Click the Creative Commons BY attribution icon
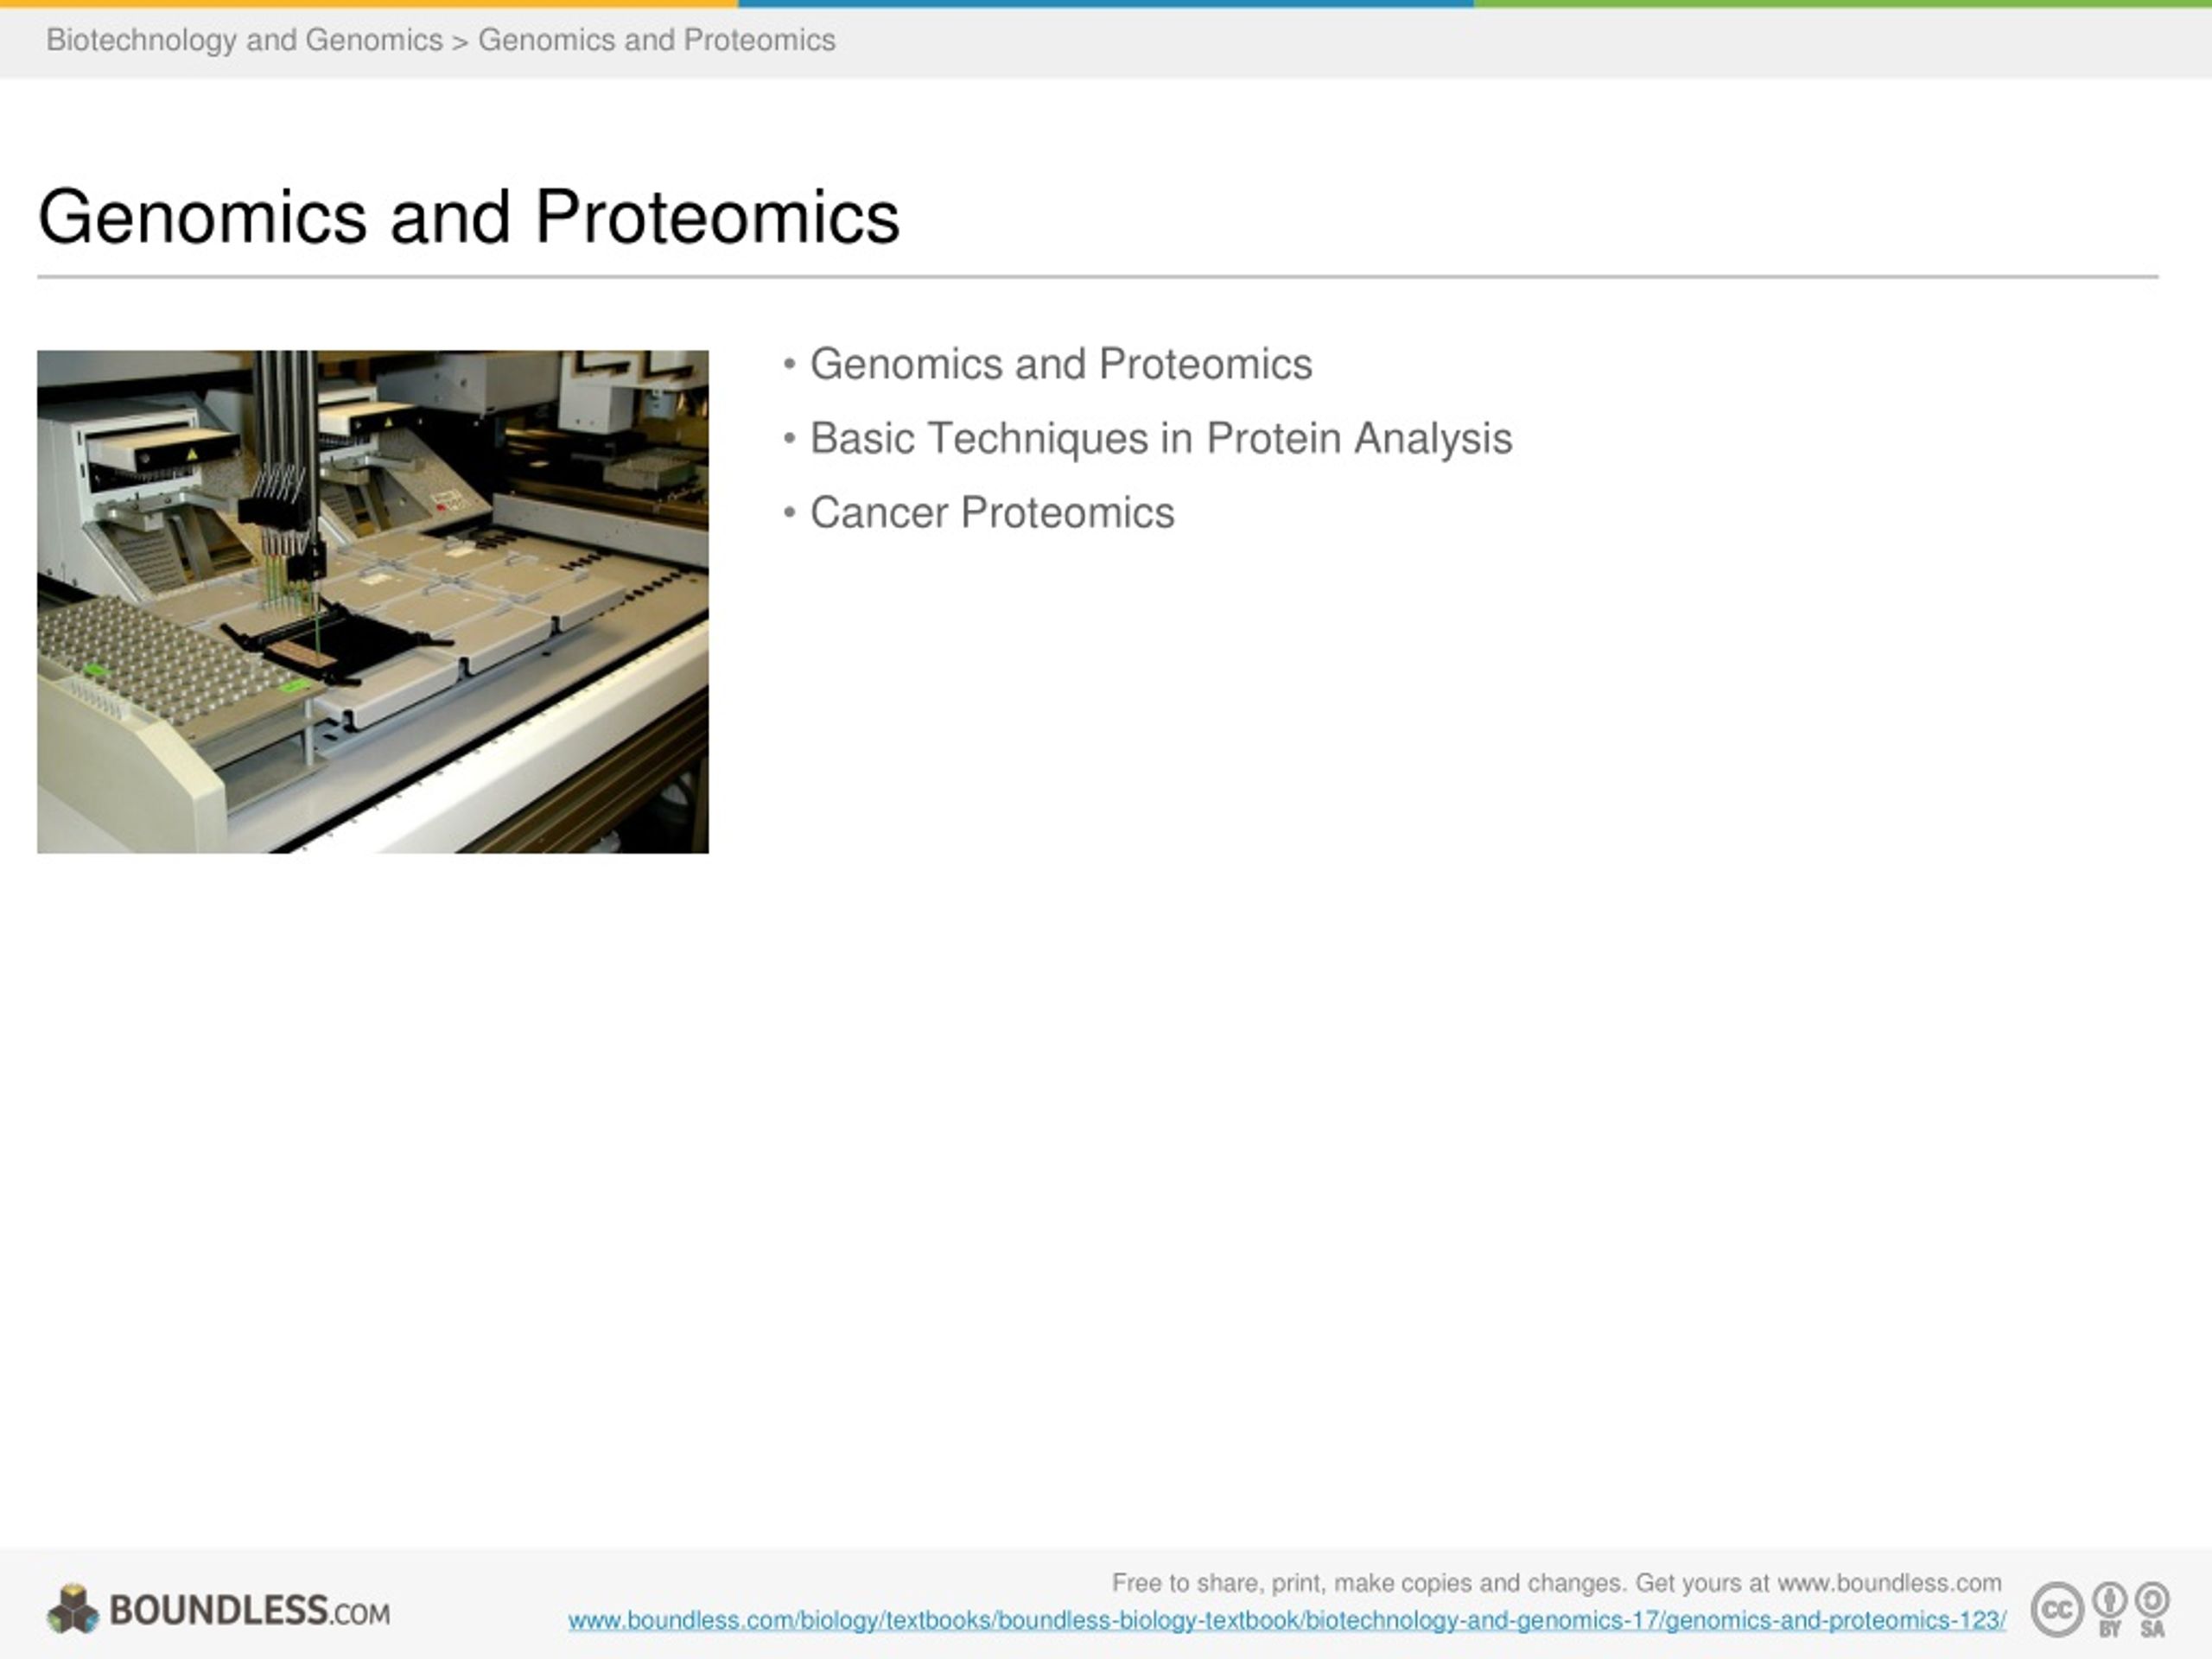The image size is (2212, 1659). click(x=2110, y=1609)
